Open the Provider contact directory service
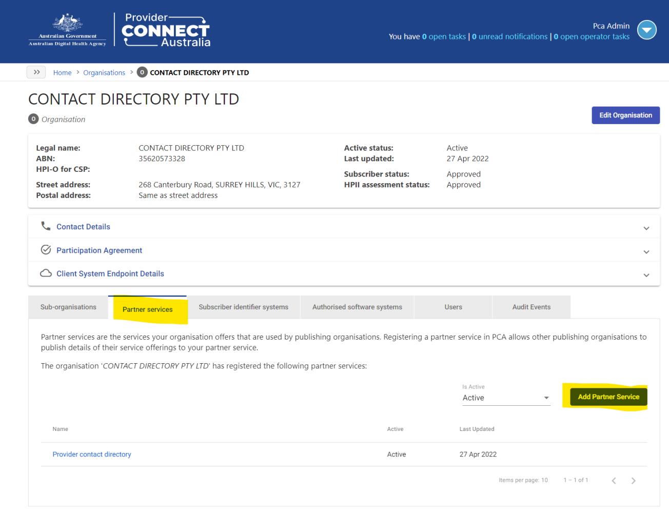Image resolution: width=669 pixels, height=513 pixels. point(92,454)
